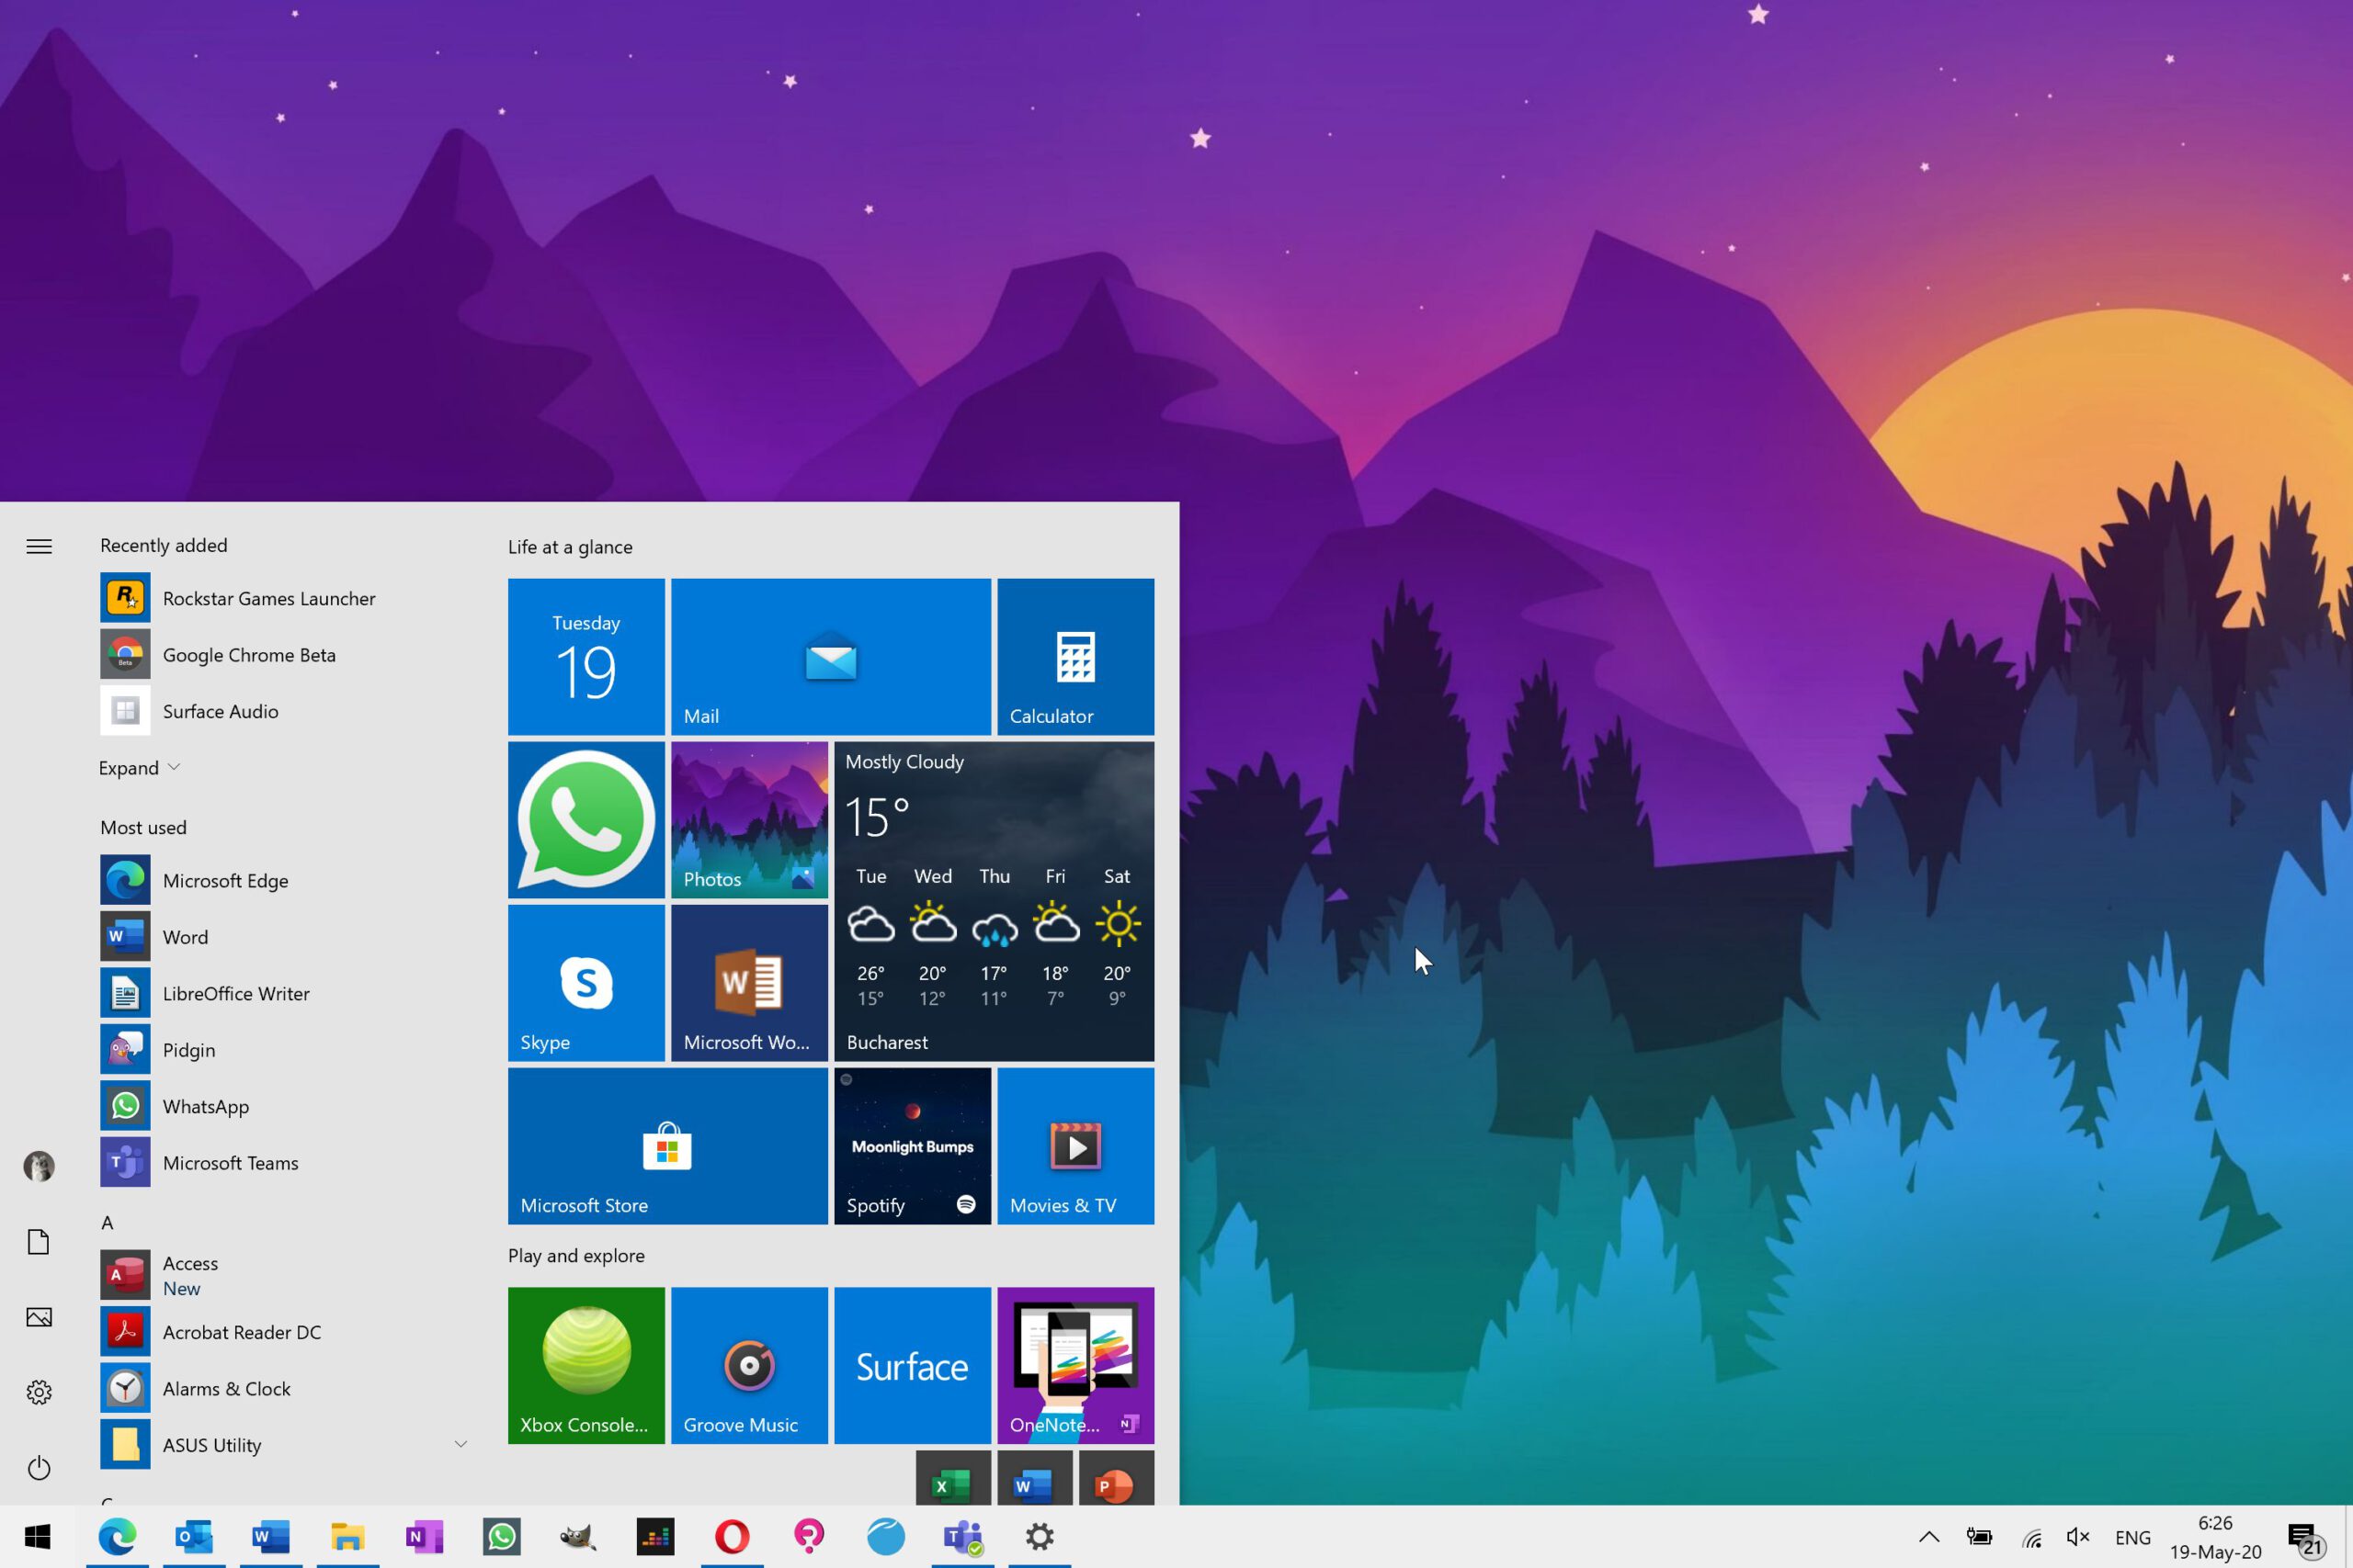
Task: Expand the ASUS Utility folder
Action: point(284,1445)
